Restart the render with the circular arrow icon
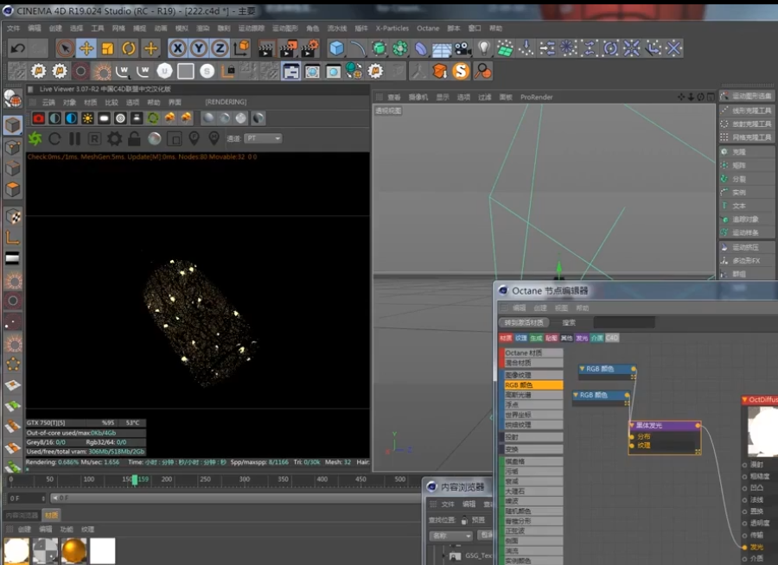This screenshot has width=778, height=565. [54, 138]
